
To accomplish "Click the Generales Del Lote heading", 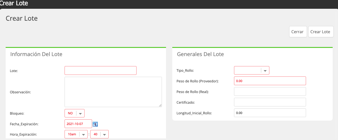I will [x=200, y=54].
